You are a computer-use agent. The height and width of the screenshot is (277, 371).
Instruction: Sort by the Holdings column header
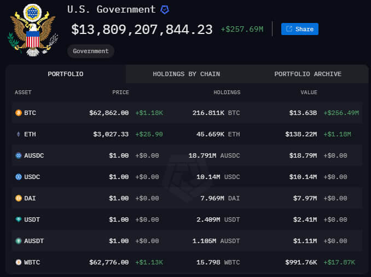click(227, 93)
